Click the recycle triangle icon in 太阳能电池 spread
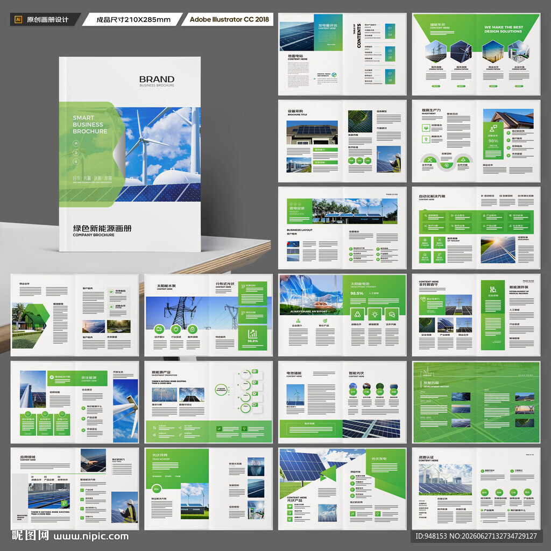 click(357, 314)
